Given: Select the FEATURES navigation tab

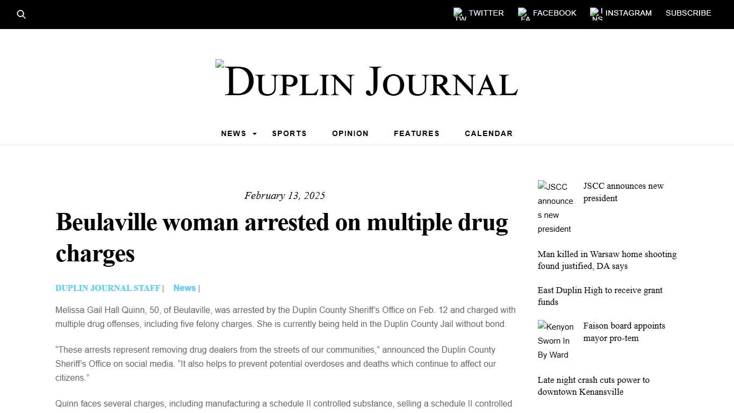Looking at the screenshot, I should tap(416, 133).
